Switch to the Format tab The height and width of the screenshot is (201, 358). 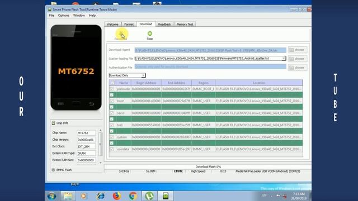tap(129, 24)
